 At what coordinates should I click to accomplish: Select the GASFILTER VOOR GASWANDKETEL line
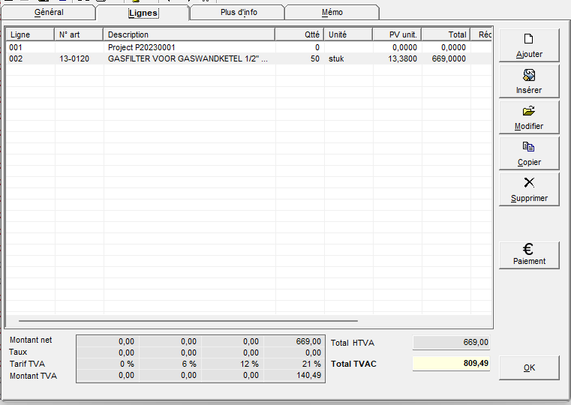249,58
